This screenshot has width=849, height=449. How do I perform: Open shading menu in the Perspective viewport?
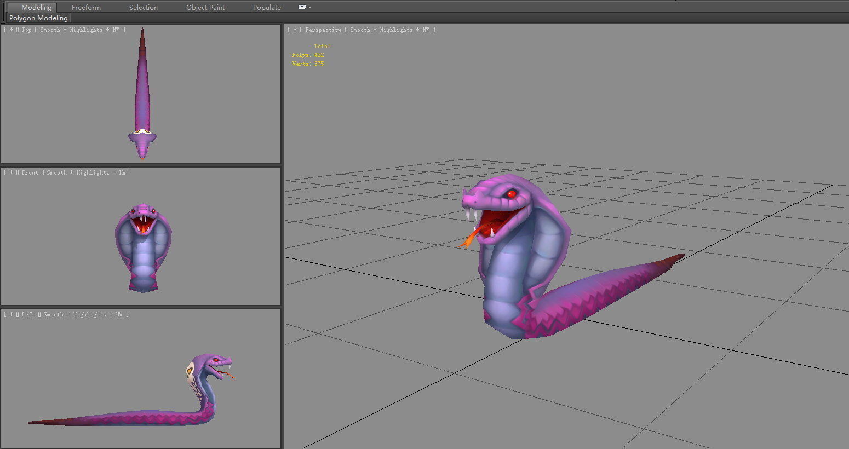(x=389, y=30)
